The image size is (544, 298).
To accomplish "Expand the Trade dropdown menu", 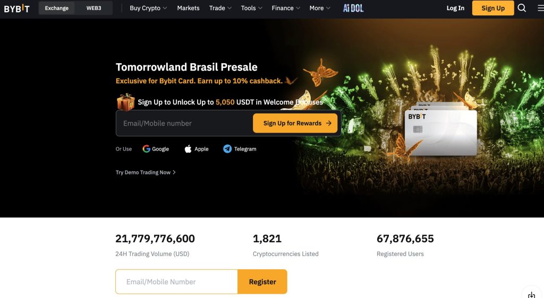I will coord(220,8).
